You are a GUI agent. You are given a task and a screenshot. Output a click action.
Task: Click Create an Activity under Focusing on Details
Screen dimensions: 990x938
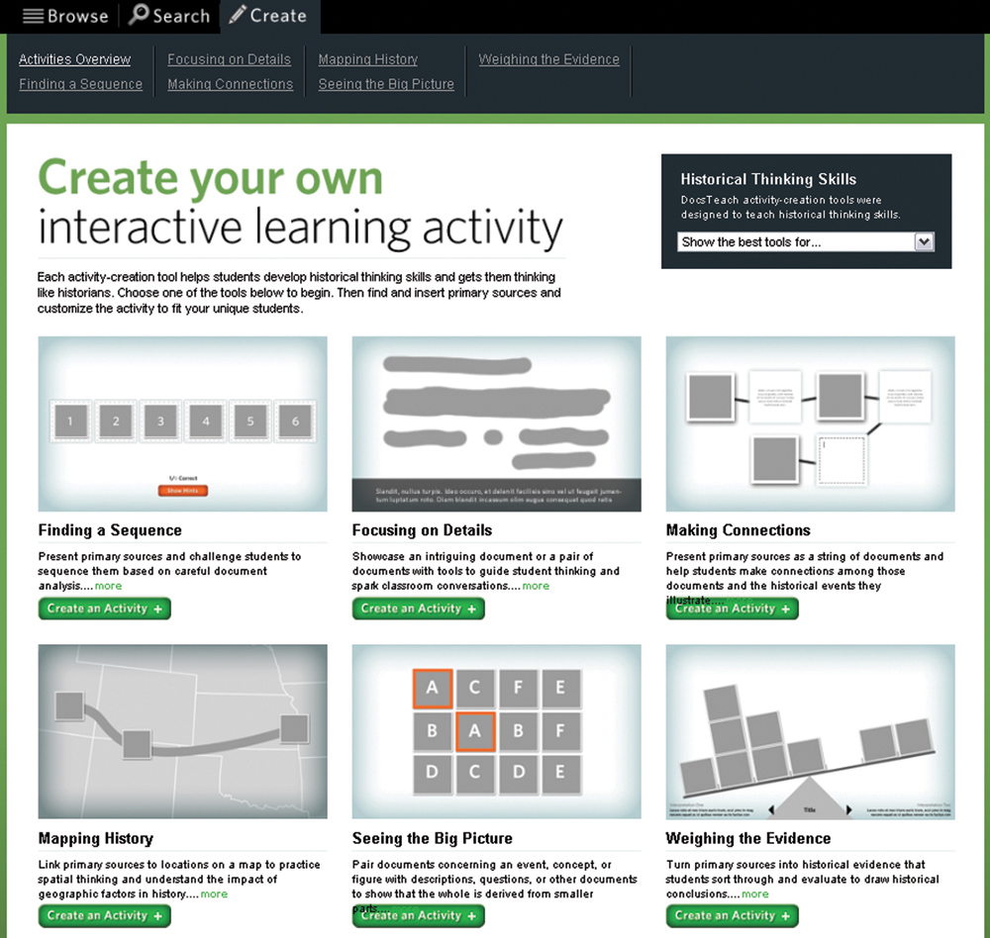pyautogui.click(x=419, y=609)
